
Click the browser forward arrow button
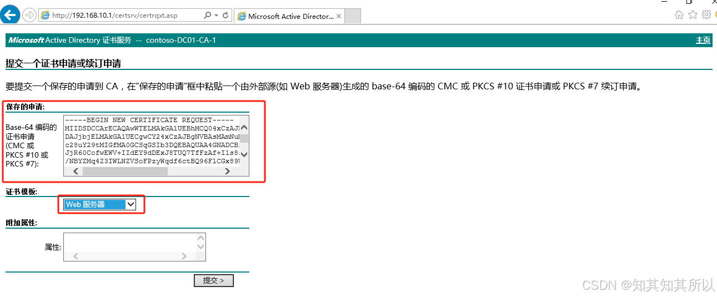click(30, 15)
